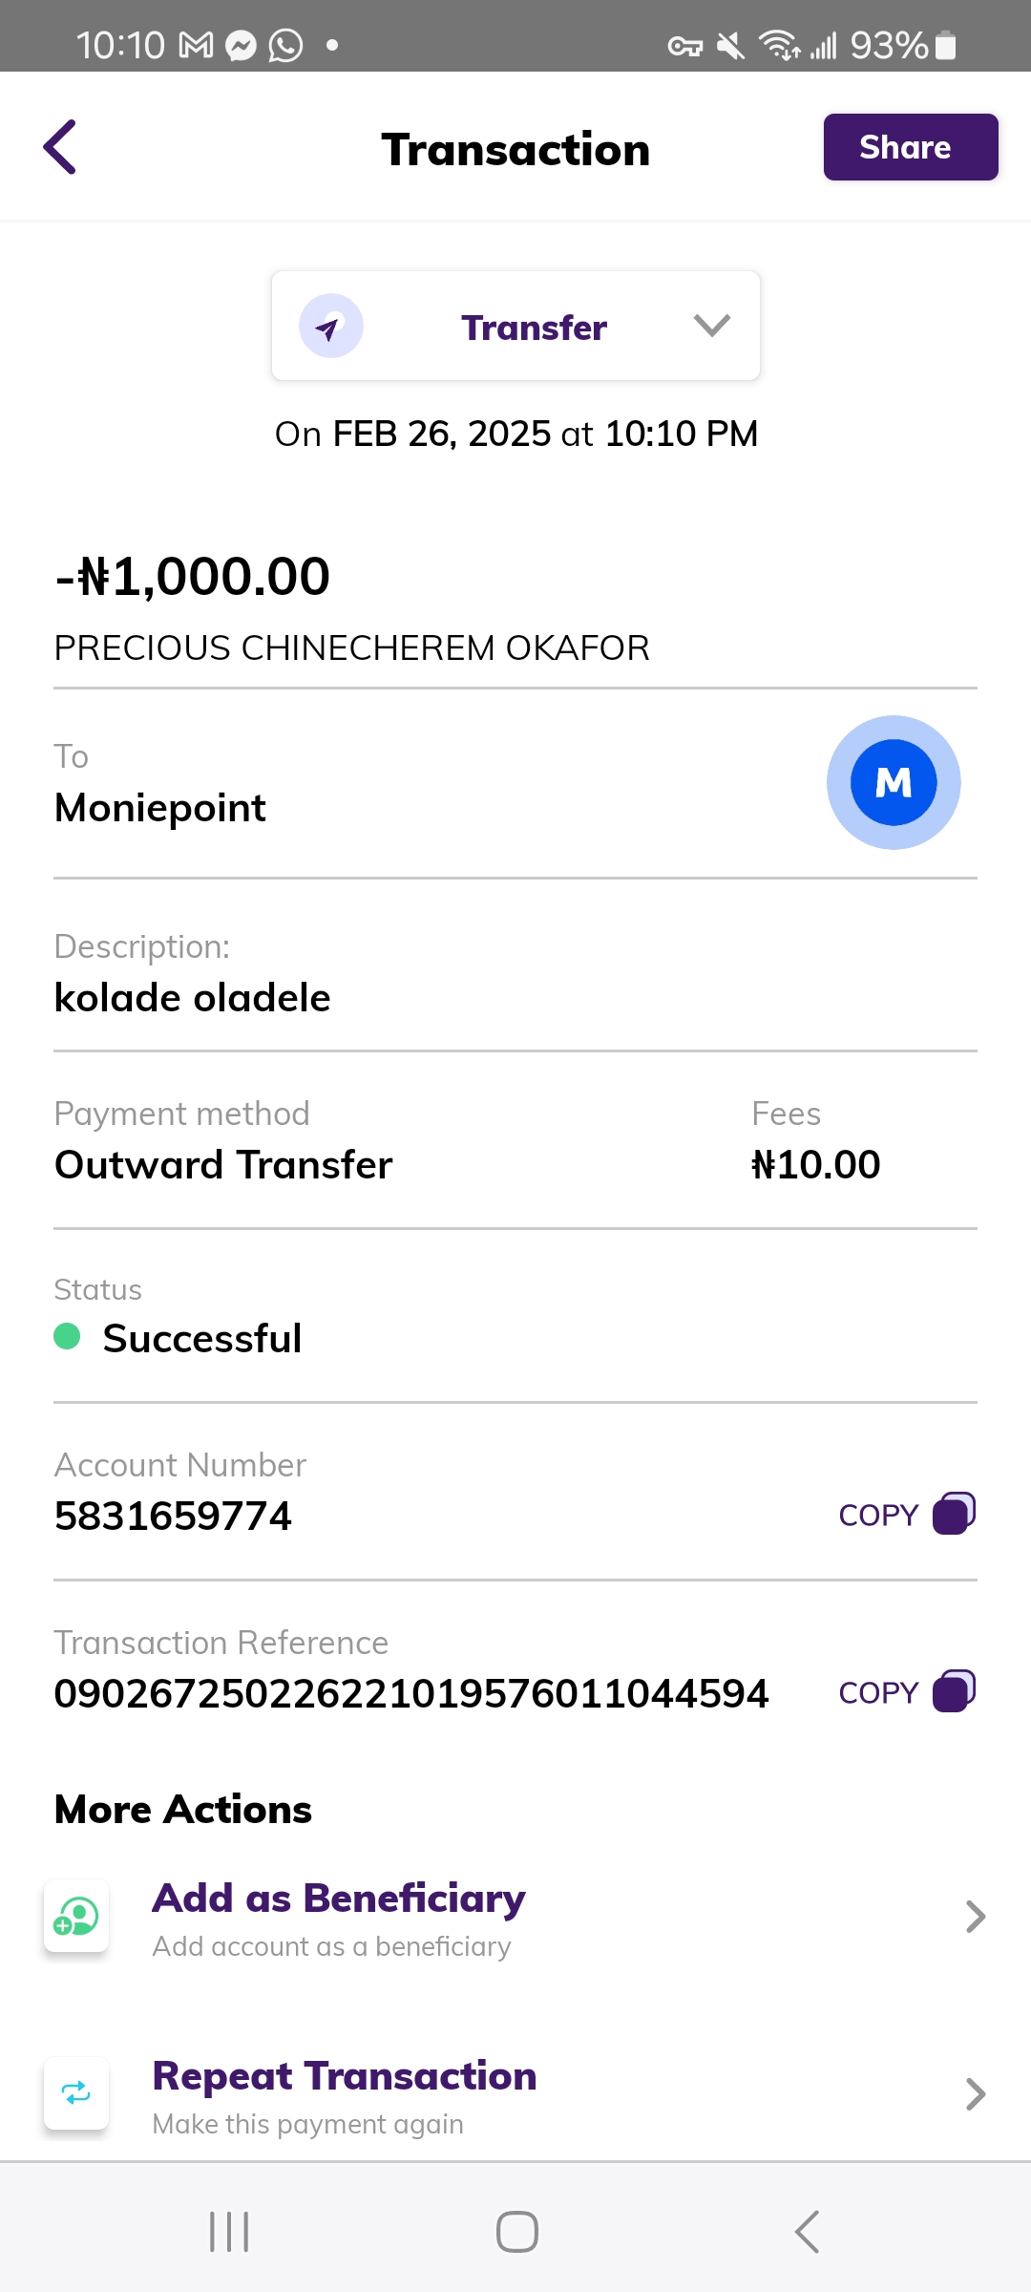Viewport: 1031px width, 2292px height.
Task: Expand the Transfer type dropdown chevron
Action: (x=711, y=326)
